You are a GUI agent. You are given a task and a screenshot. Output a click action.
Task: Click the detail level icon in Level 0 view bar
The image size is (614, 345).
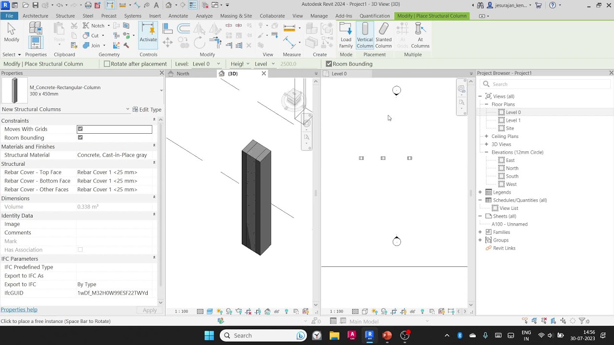tap(355, 311)
